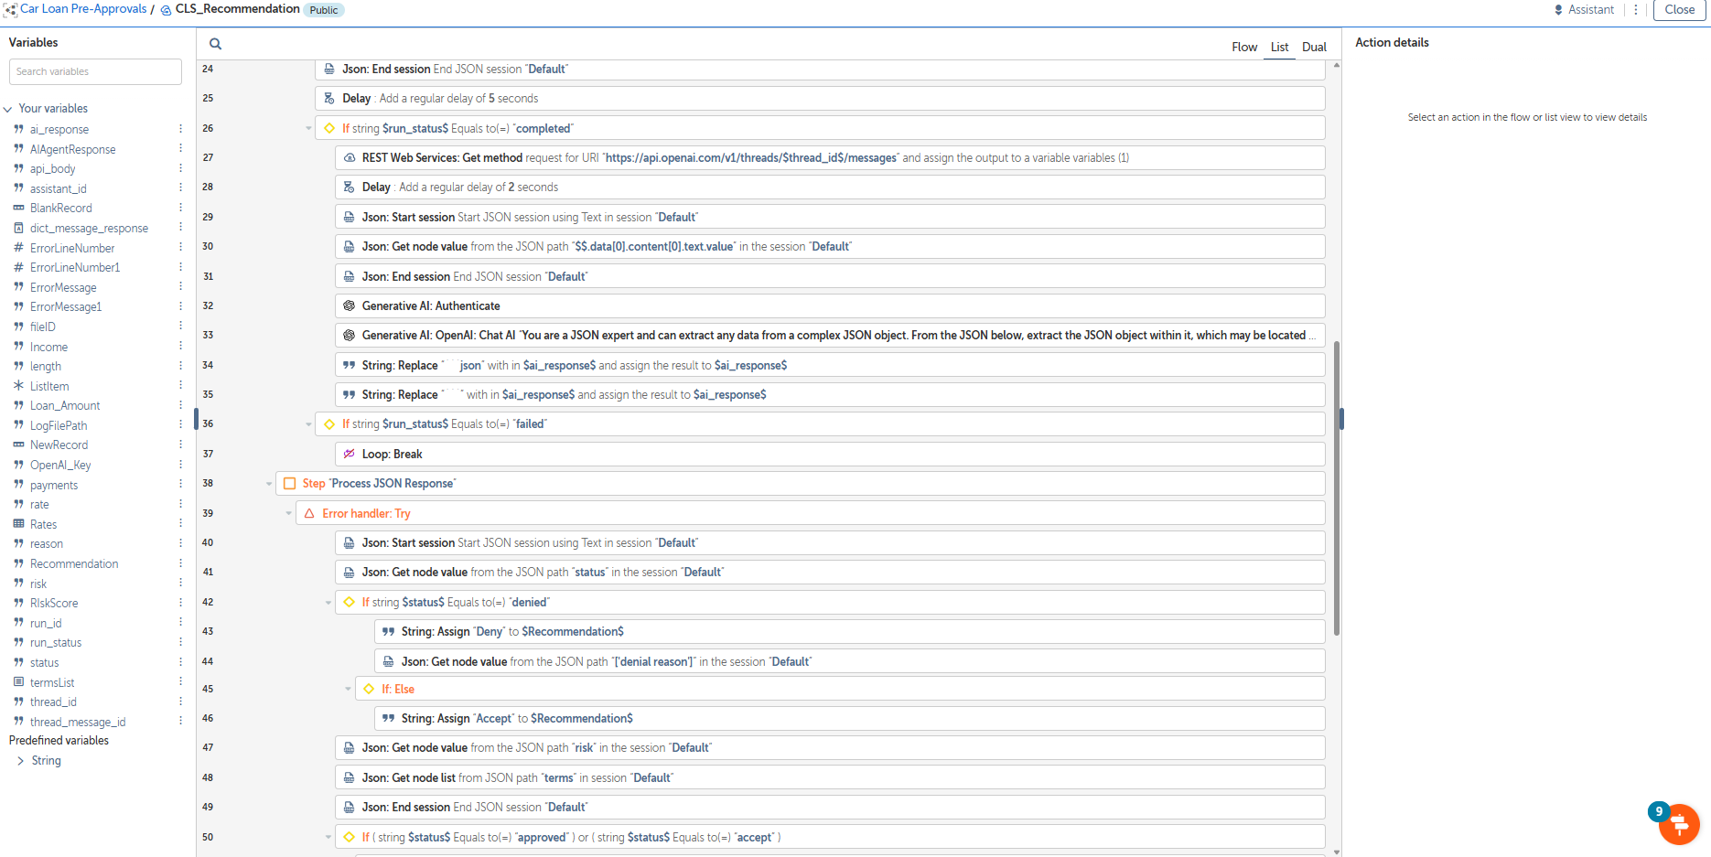Click the String Replace icon on line 34

point(350,366)
